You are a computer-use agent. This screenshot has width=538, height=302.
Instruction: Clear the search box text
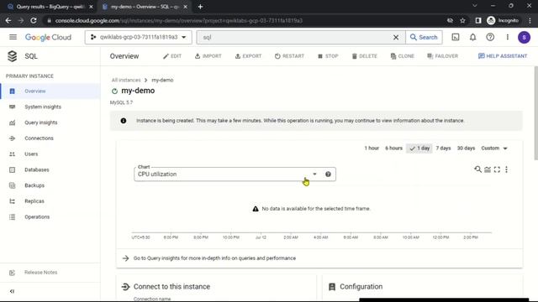396,37
